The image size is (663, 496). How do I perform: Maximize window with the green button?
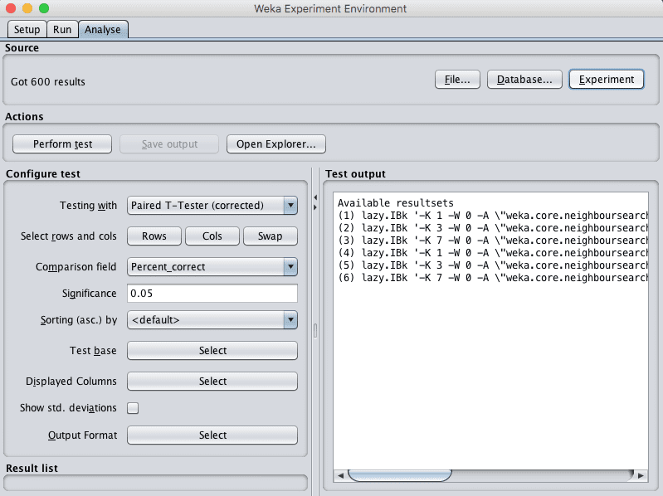coord(44,8)
